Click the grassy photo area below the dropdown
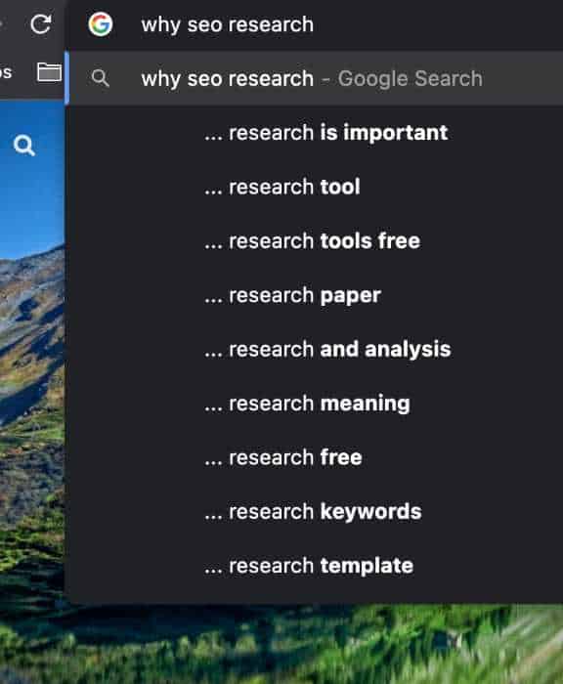 pyautogui.click(x=306, y=644)
